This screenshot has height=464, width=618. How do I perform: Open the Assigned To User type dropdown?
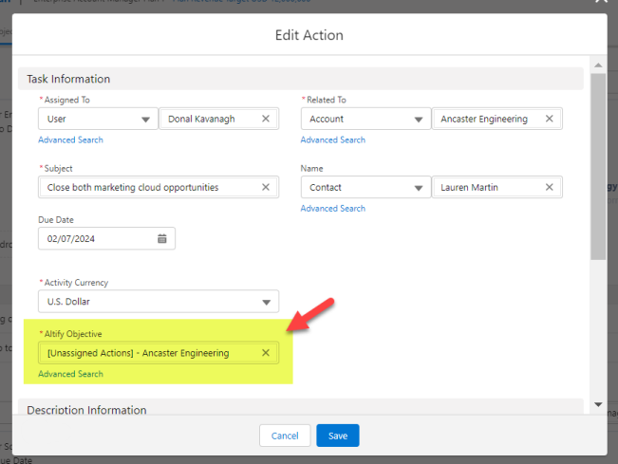pos(98,119)
